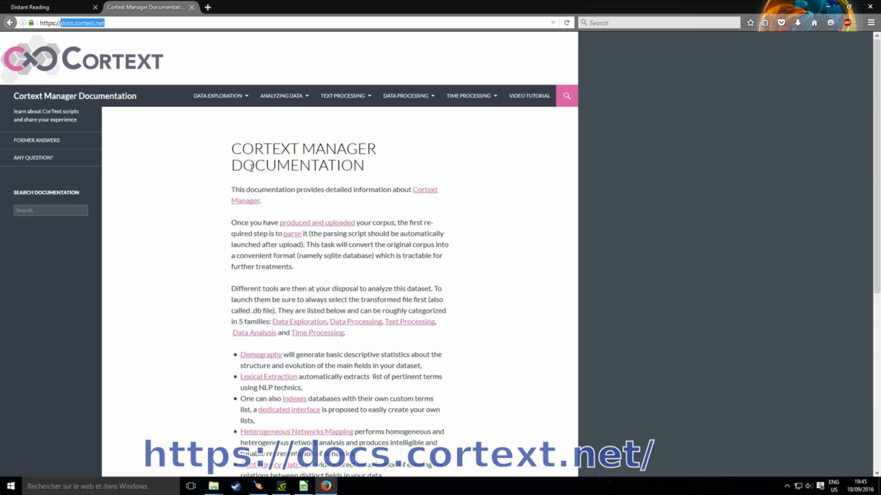The height and width of the screenshot is (495, 881).
Task: Click the scrollbar up arrow
Action: (x=877, y=36)
